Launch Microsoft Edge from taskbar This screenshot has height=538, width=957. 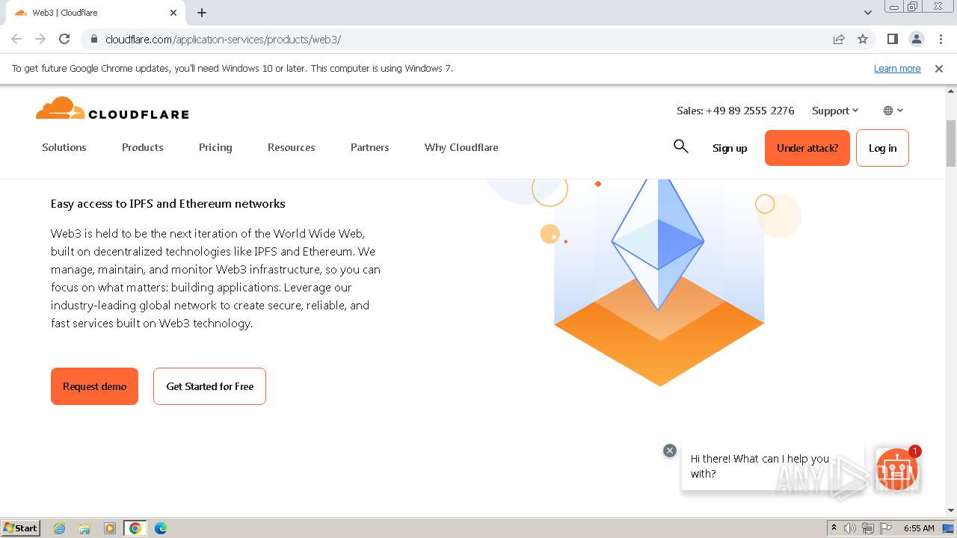tap(161, 528)
